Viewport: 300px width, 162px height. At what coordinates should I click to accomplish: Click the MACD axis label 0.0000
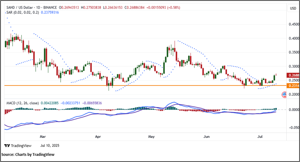(294, 110)
